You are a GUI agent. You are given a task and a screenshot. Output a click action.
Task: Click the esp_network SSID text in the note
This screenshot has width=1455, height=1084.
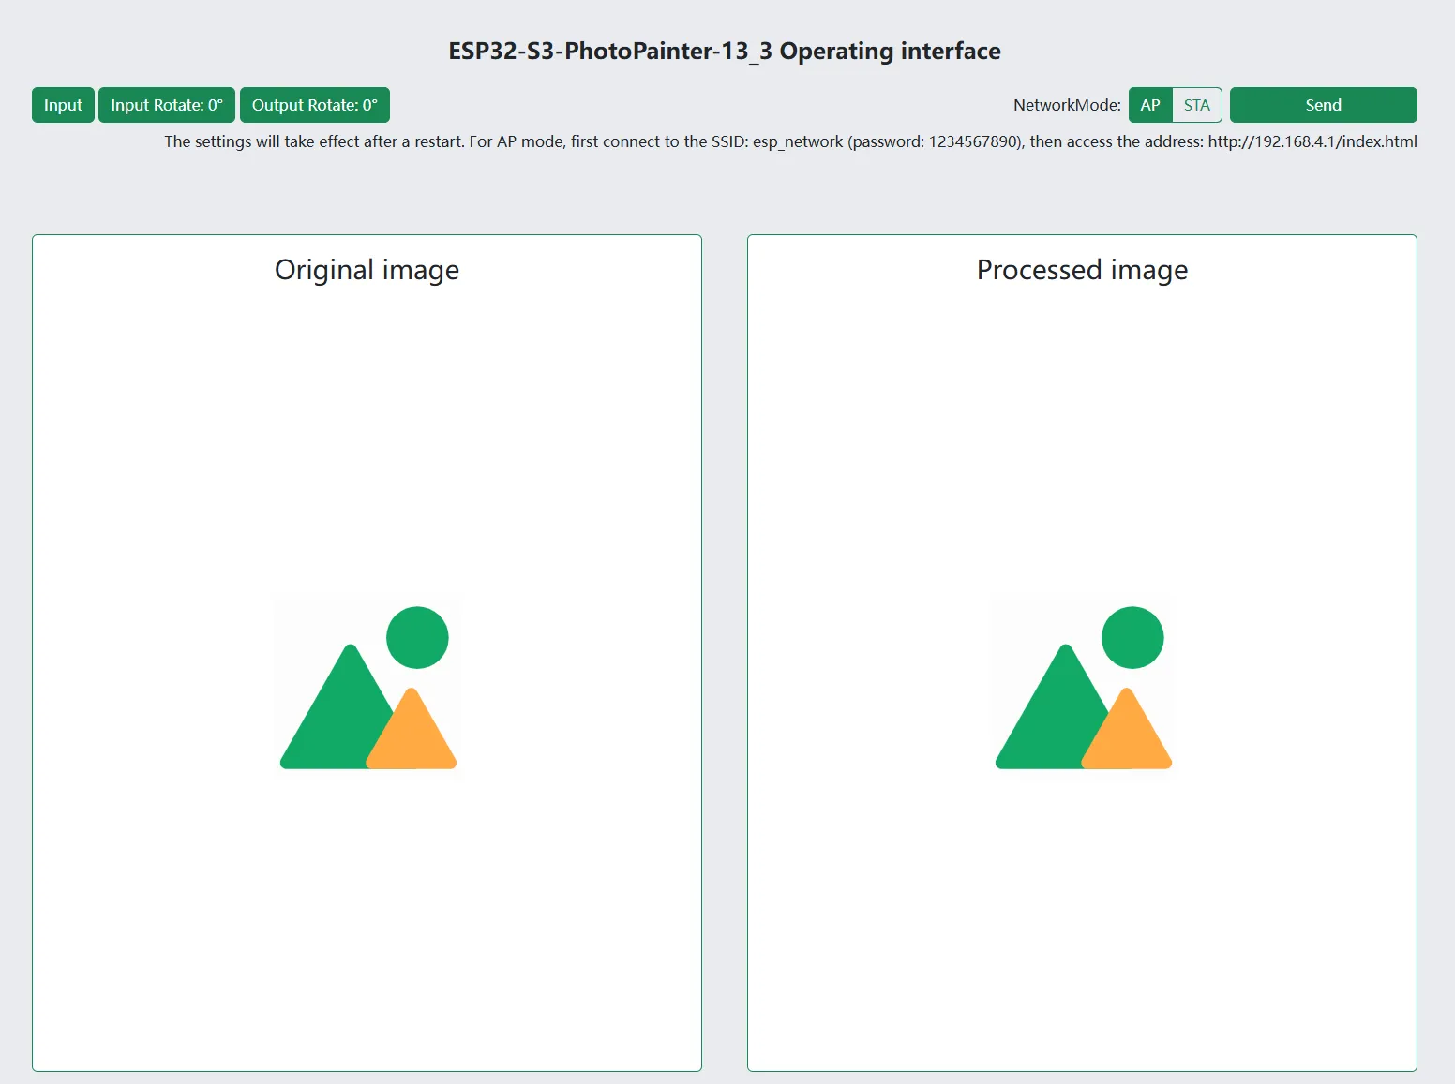(797, 141)
